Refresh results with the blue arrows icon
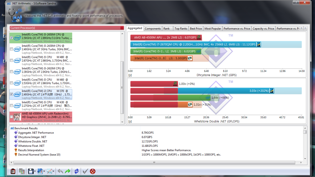Viewport: 315px width, 177px height. pyautogui.click(x=77, y=171)
